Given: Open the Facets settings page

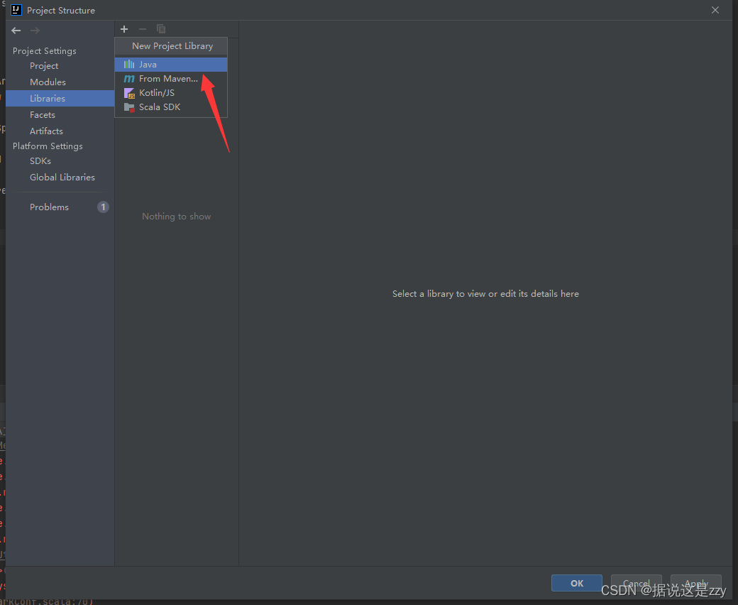Looking at the screenshot, I should click(60, 115).
